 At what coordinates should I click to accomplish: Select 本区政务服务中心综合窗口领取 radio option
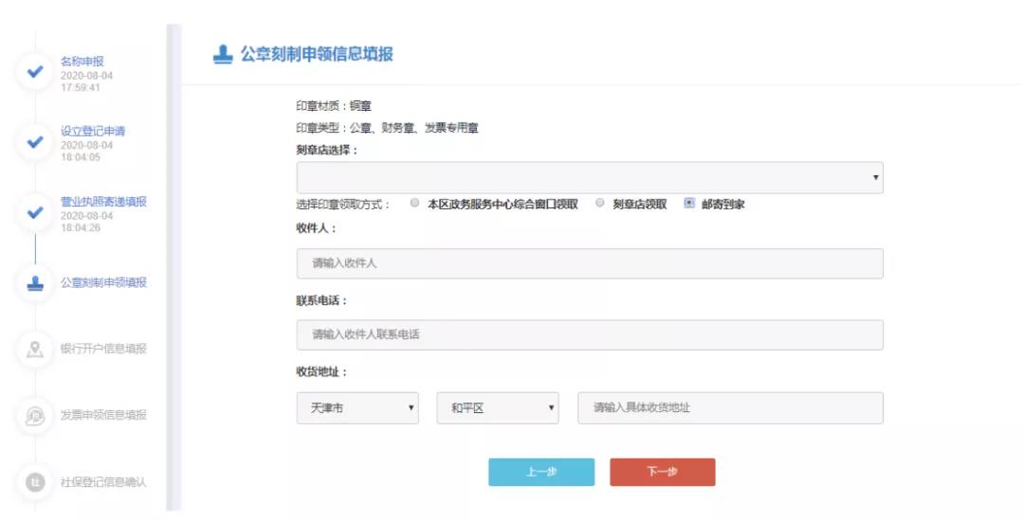414,203
